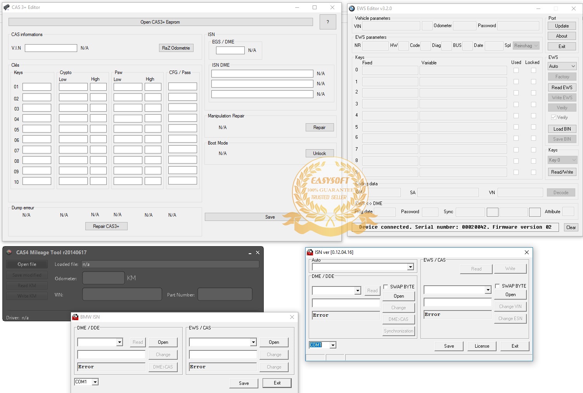Click Save button in BMW ISN
This screenshot has height=393, width=583.
click(244, 383)
